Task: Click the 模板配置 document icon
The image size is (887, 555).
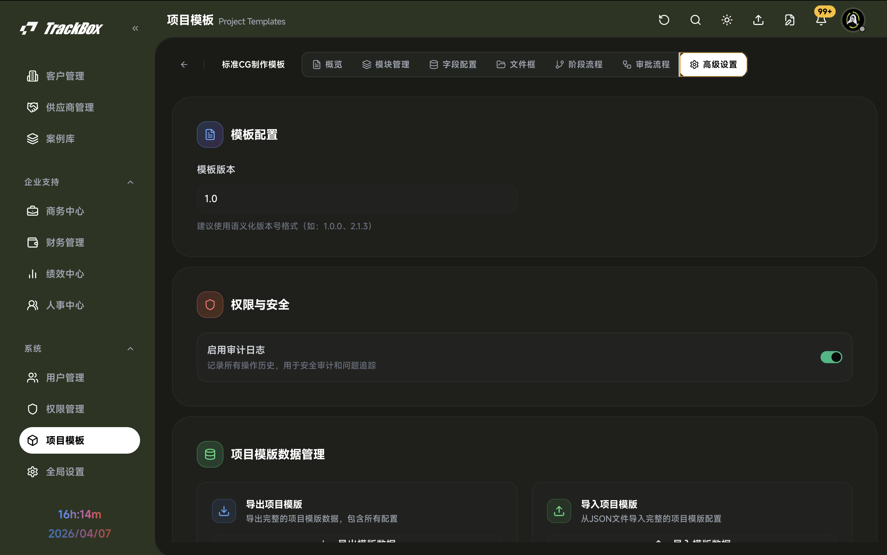Action: [x=210, y=134]
